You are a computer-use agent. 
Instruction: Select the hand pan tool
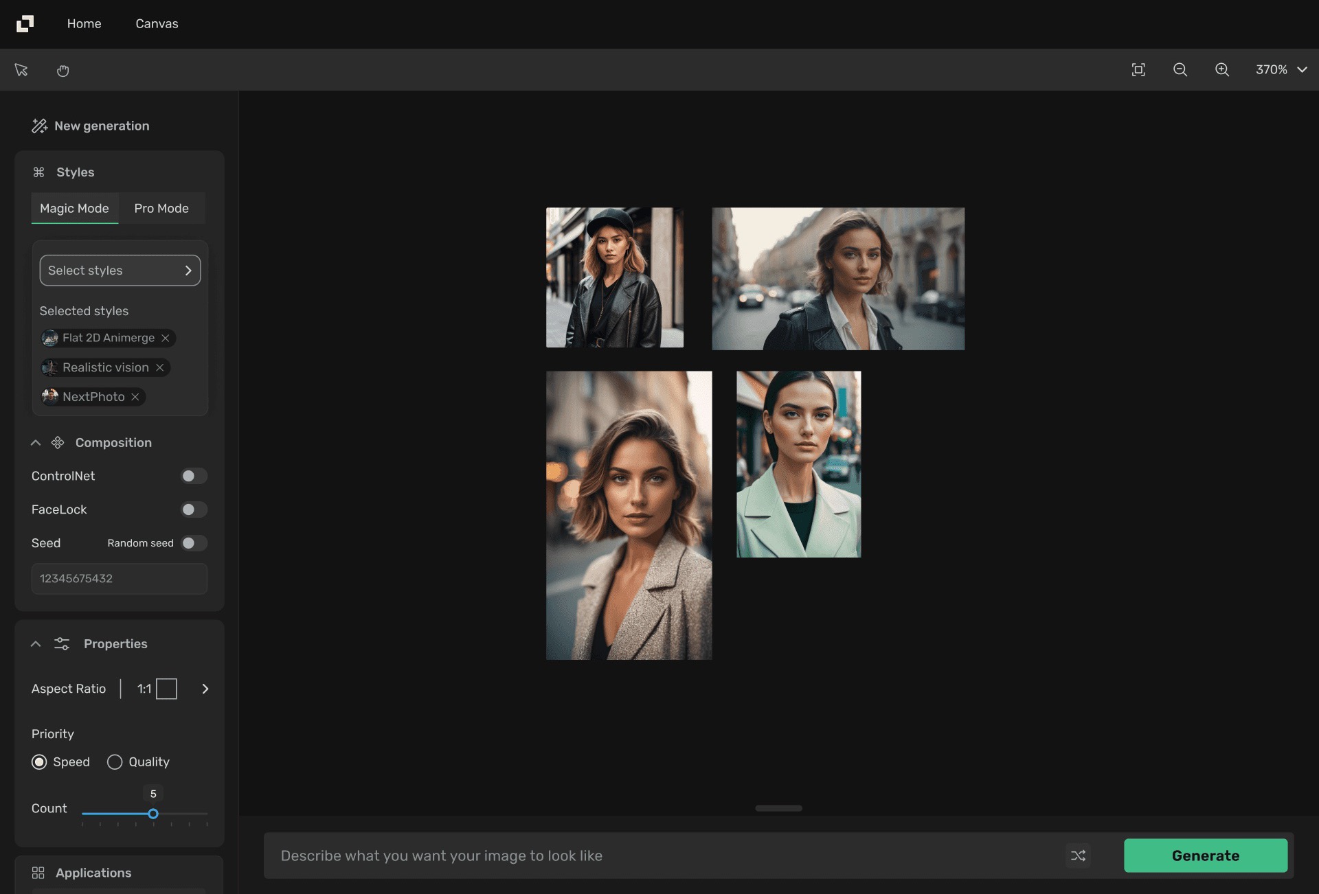pos(63,70)
